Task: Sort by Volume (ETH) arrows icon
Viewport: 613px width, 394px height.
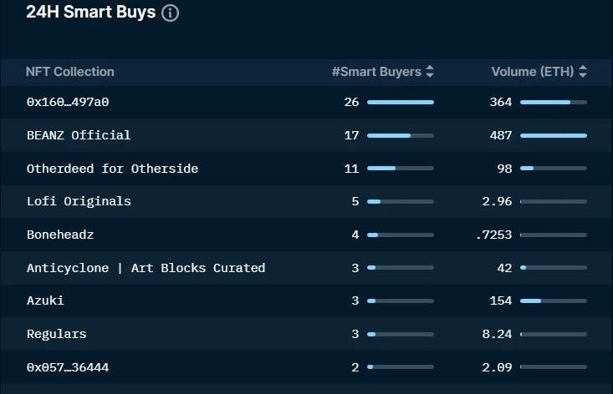Action: pyautogui.click(x=583, y=72)
